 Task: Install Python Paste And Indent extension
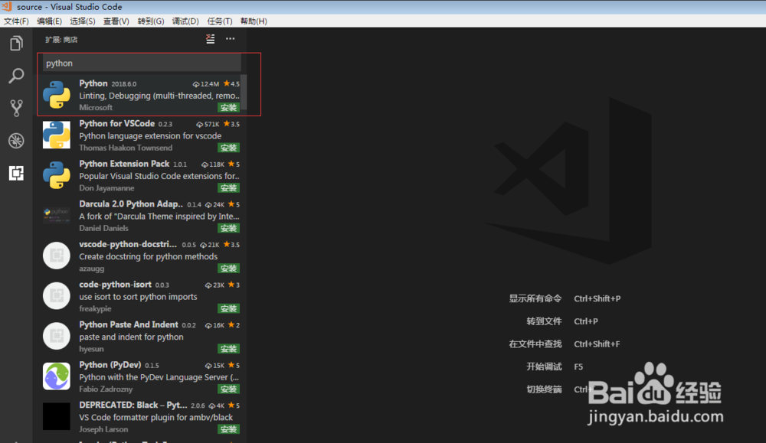[x=228, y=349]
